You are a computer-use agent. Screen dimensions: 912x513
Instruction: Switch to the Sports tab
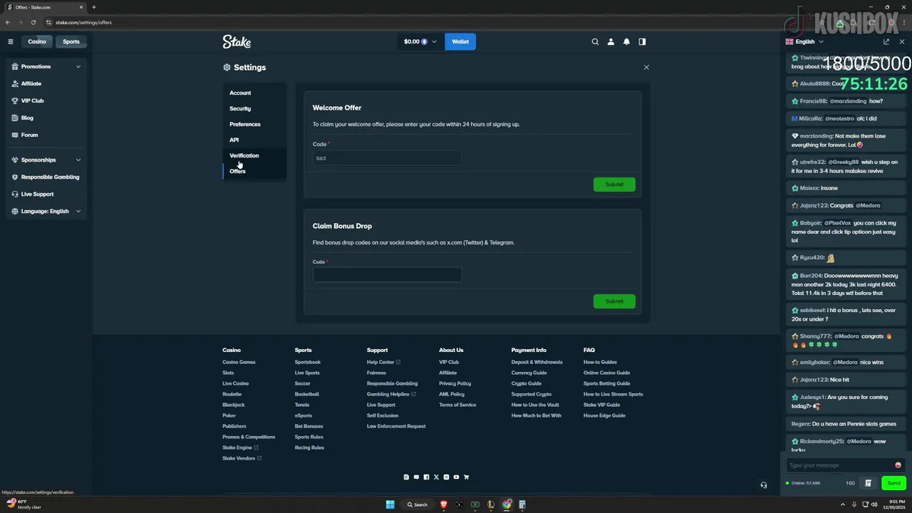[x=71, y=41]
